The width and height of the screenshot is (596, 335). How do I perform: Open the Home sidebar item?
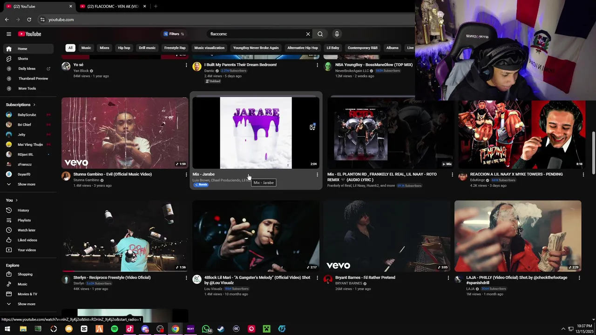point(28,48)
